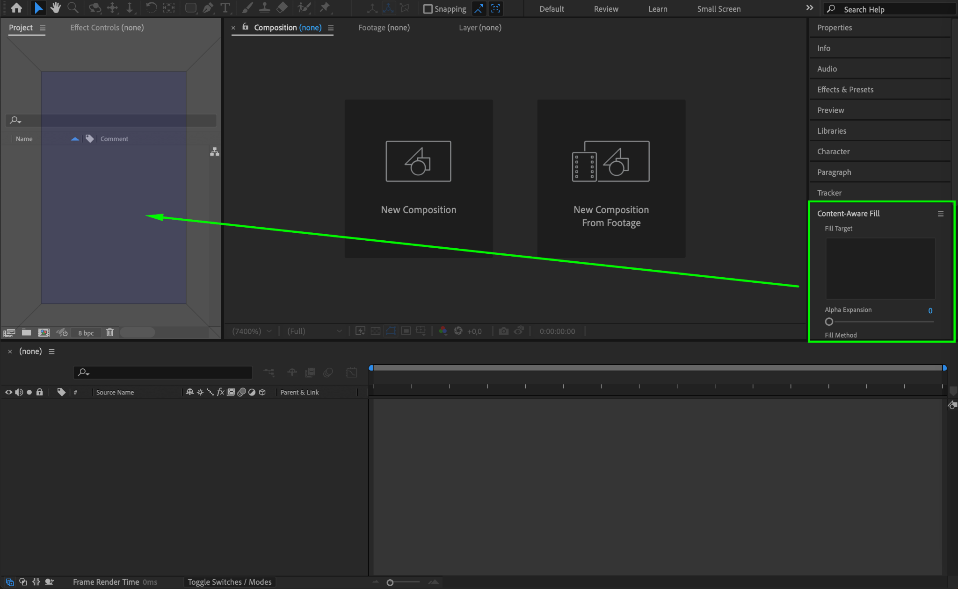Screen dimensions: 958x589
Task: Toggle the lock on Composition viewer
Action: (x=245, y=27)
